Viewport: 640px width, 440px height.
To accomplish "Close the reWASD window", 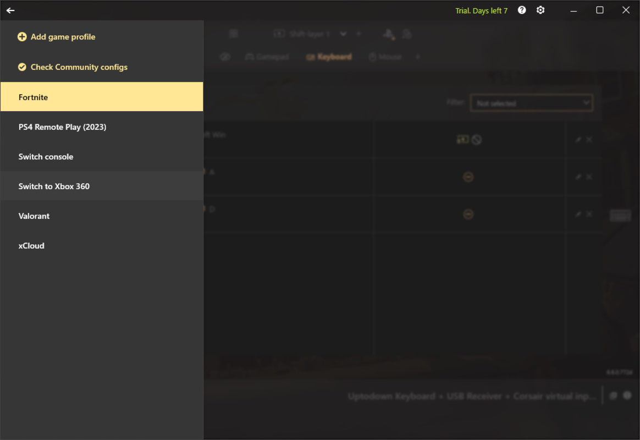I will (x=626, y=10).
